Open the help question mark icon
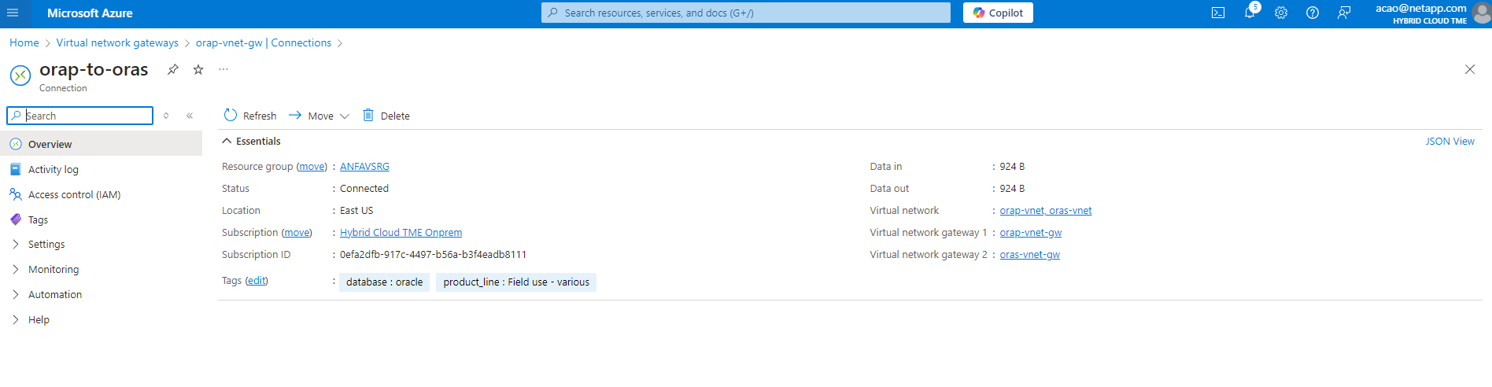This screenshot has width=1492, height=387. [x=1313, y=13]
